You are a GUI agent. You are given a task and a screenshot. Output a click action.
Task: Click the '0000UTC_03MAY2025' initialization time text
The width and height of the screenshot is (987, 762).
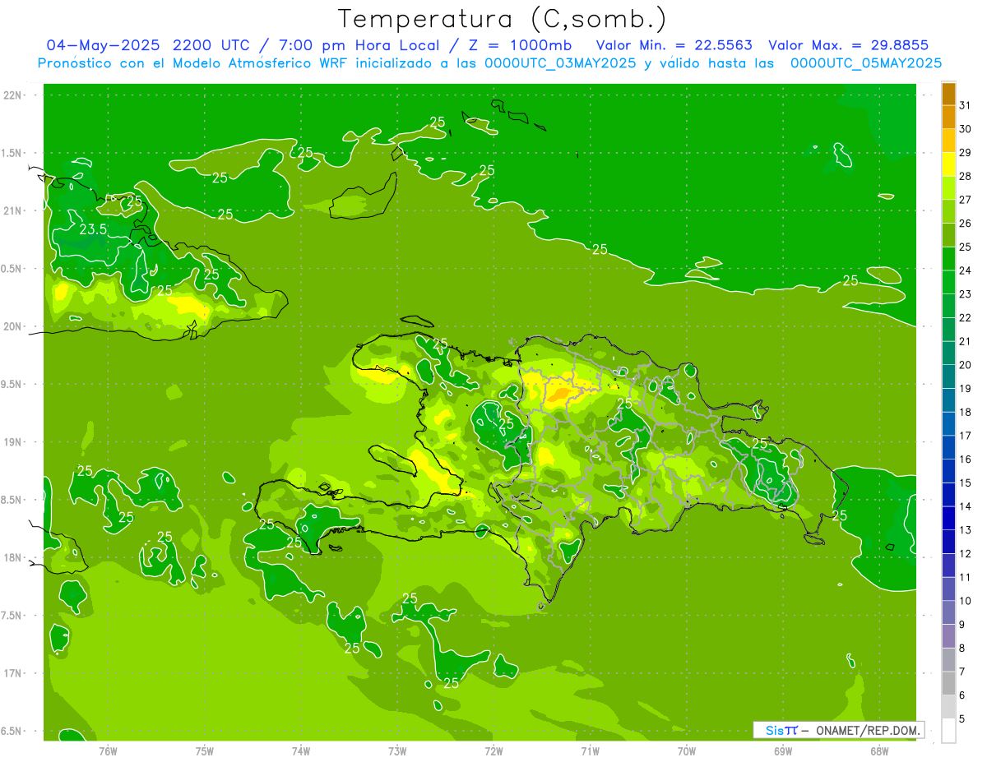[560, 63]
